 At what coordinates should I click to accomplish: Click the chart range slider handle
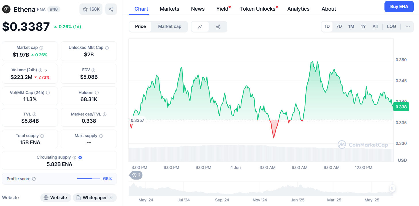(392, 188)
